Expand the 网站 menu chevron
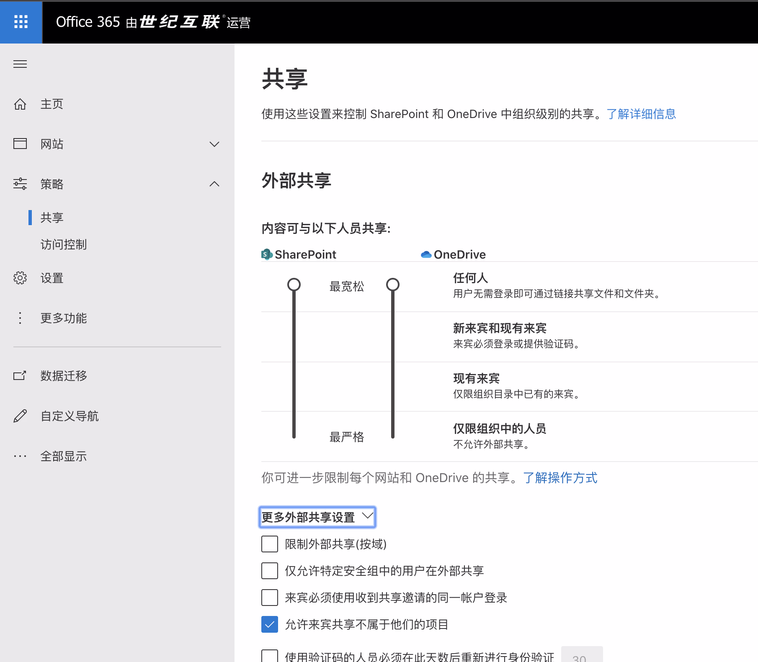The height and width of the screenshot is (662, 758). [x=214, y=144]
